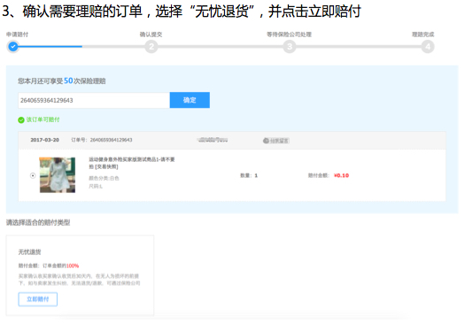Click the red 100% payout text
The width and height of the screenshot is (473, 323).
point(73,265)
